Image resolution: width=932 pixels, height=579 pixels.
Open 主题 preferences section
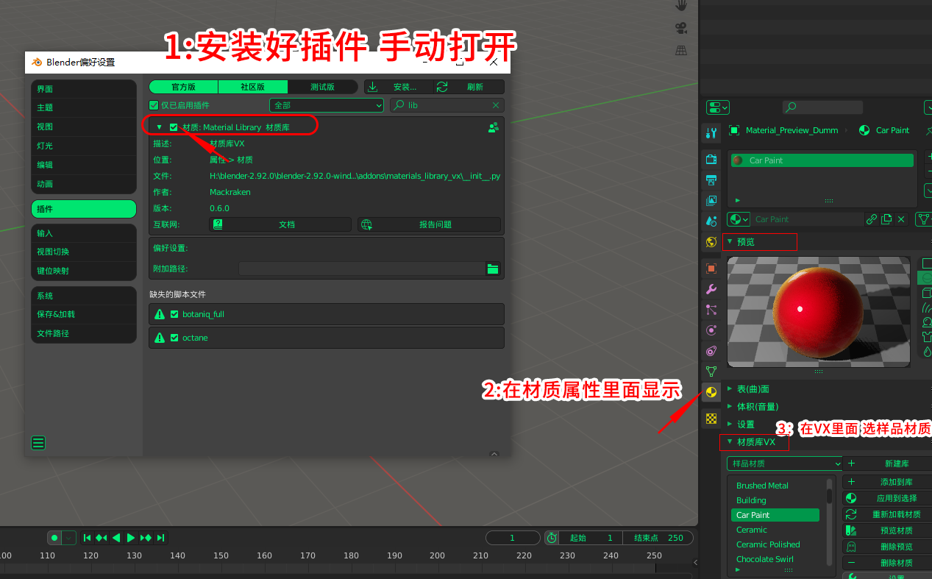click(84, 107)
